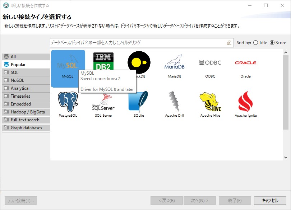Minimize the new connection dialog

coord(250,6)
